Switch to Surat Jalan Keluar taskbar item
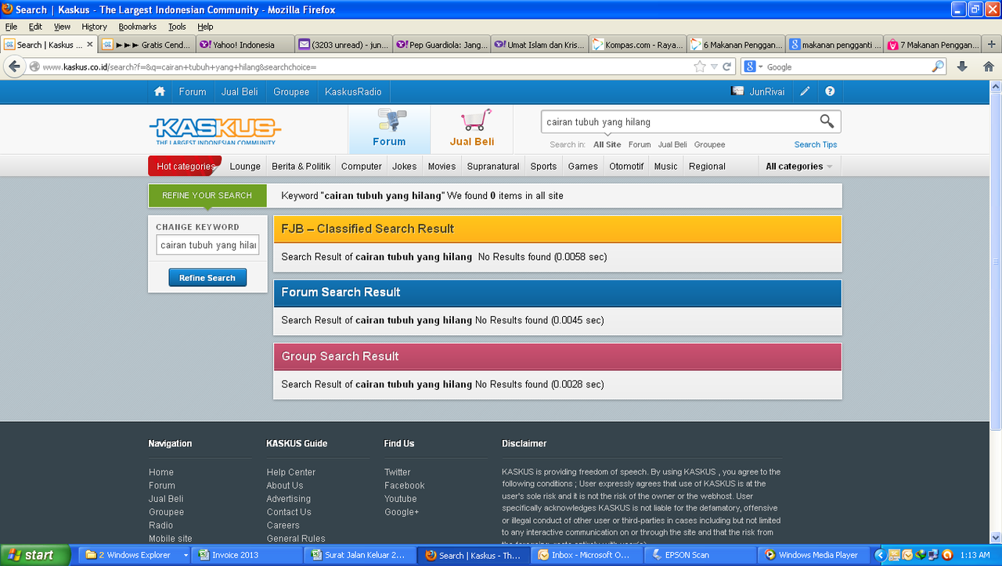 tap(360, 555)
